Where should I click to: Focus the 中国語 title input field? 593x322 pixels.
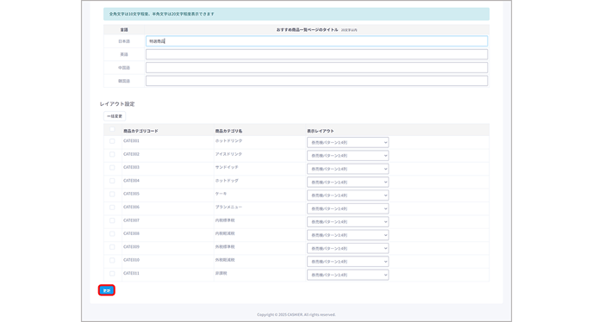pos(316,68)
